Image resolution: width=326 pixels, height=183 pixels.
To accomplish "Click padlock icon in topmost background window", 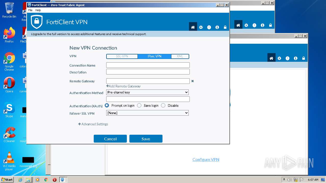I will [x=270, y=25].
